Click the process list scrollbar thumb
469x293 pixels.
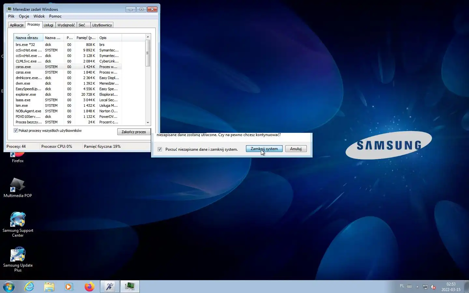(148, 53)
